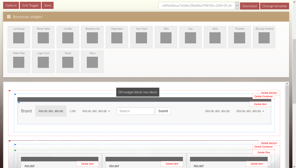Click inside the Search input field
Viewport: 296px width, 168px height.
(x=135, y=111)
